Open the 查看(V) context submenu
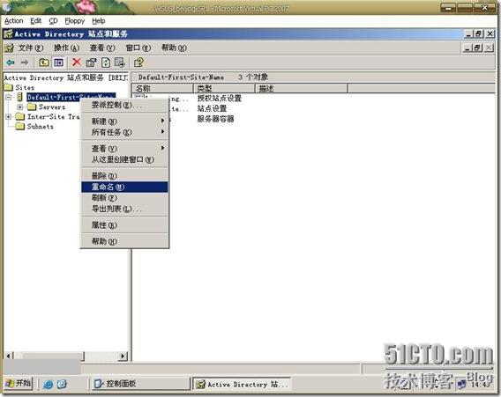 pos(124,148)
